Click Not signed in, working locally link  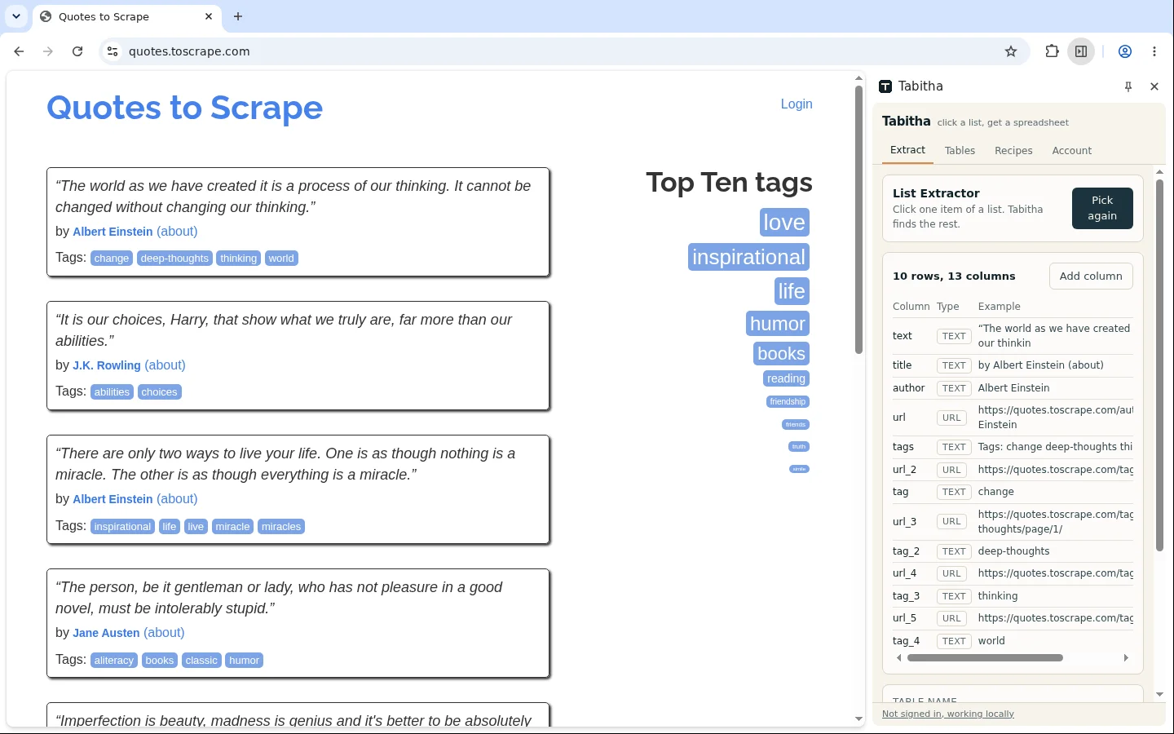pyautogui.click(x=948, y=714)
